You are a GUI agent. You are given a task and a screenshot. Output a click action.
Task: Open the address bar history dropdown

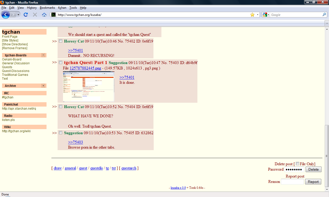258,15
